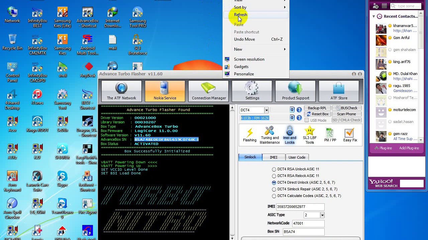Open Personalize from the context menu

[x=256, y=74]
